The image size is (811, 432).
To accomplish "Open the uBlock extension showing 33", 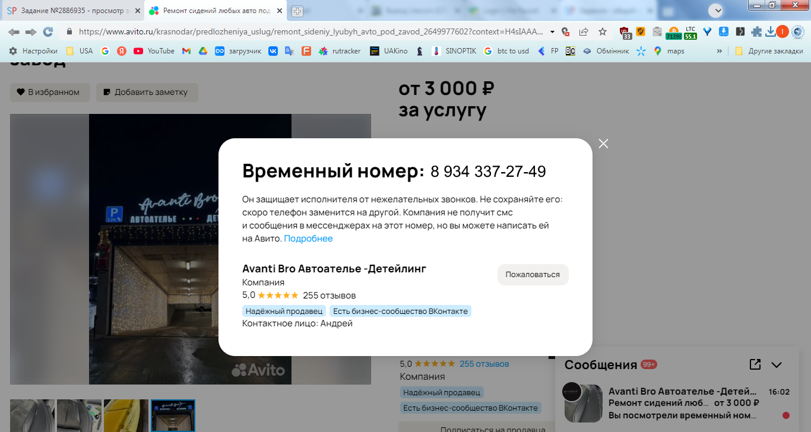I will tap(625, 32).
